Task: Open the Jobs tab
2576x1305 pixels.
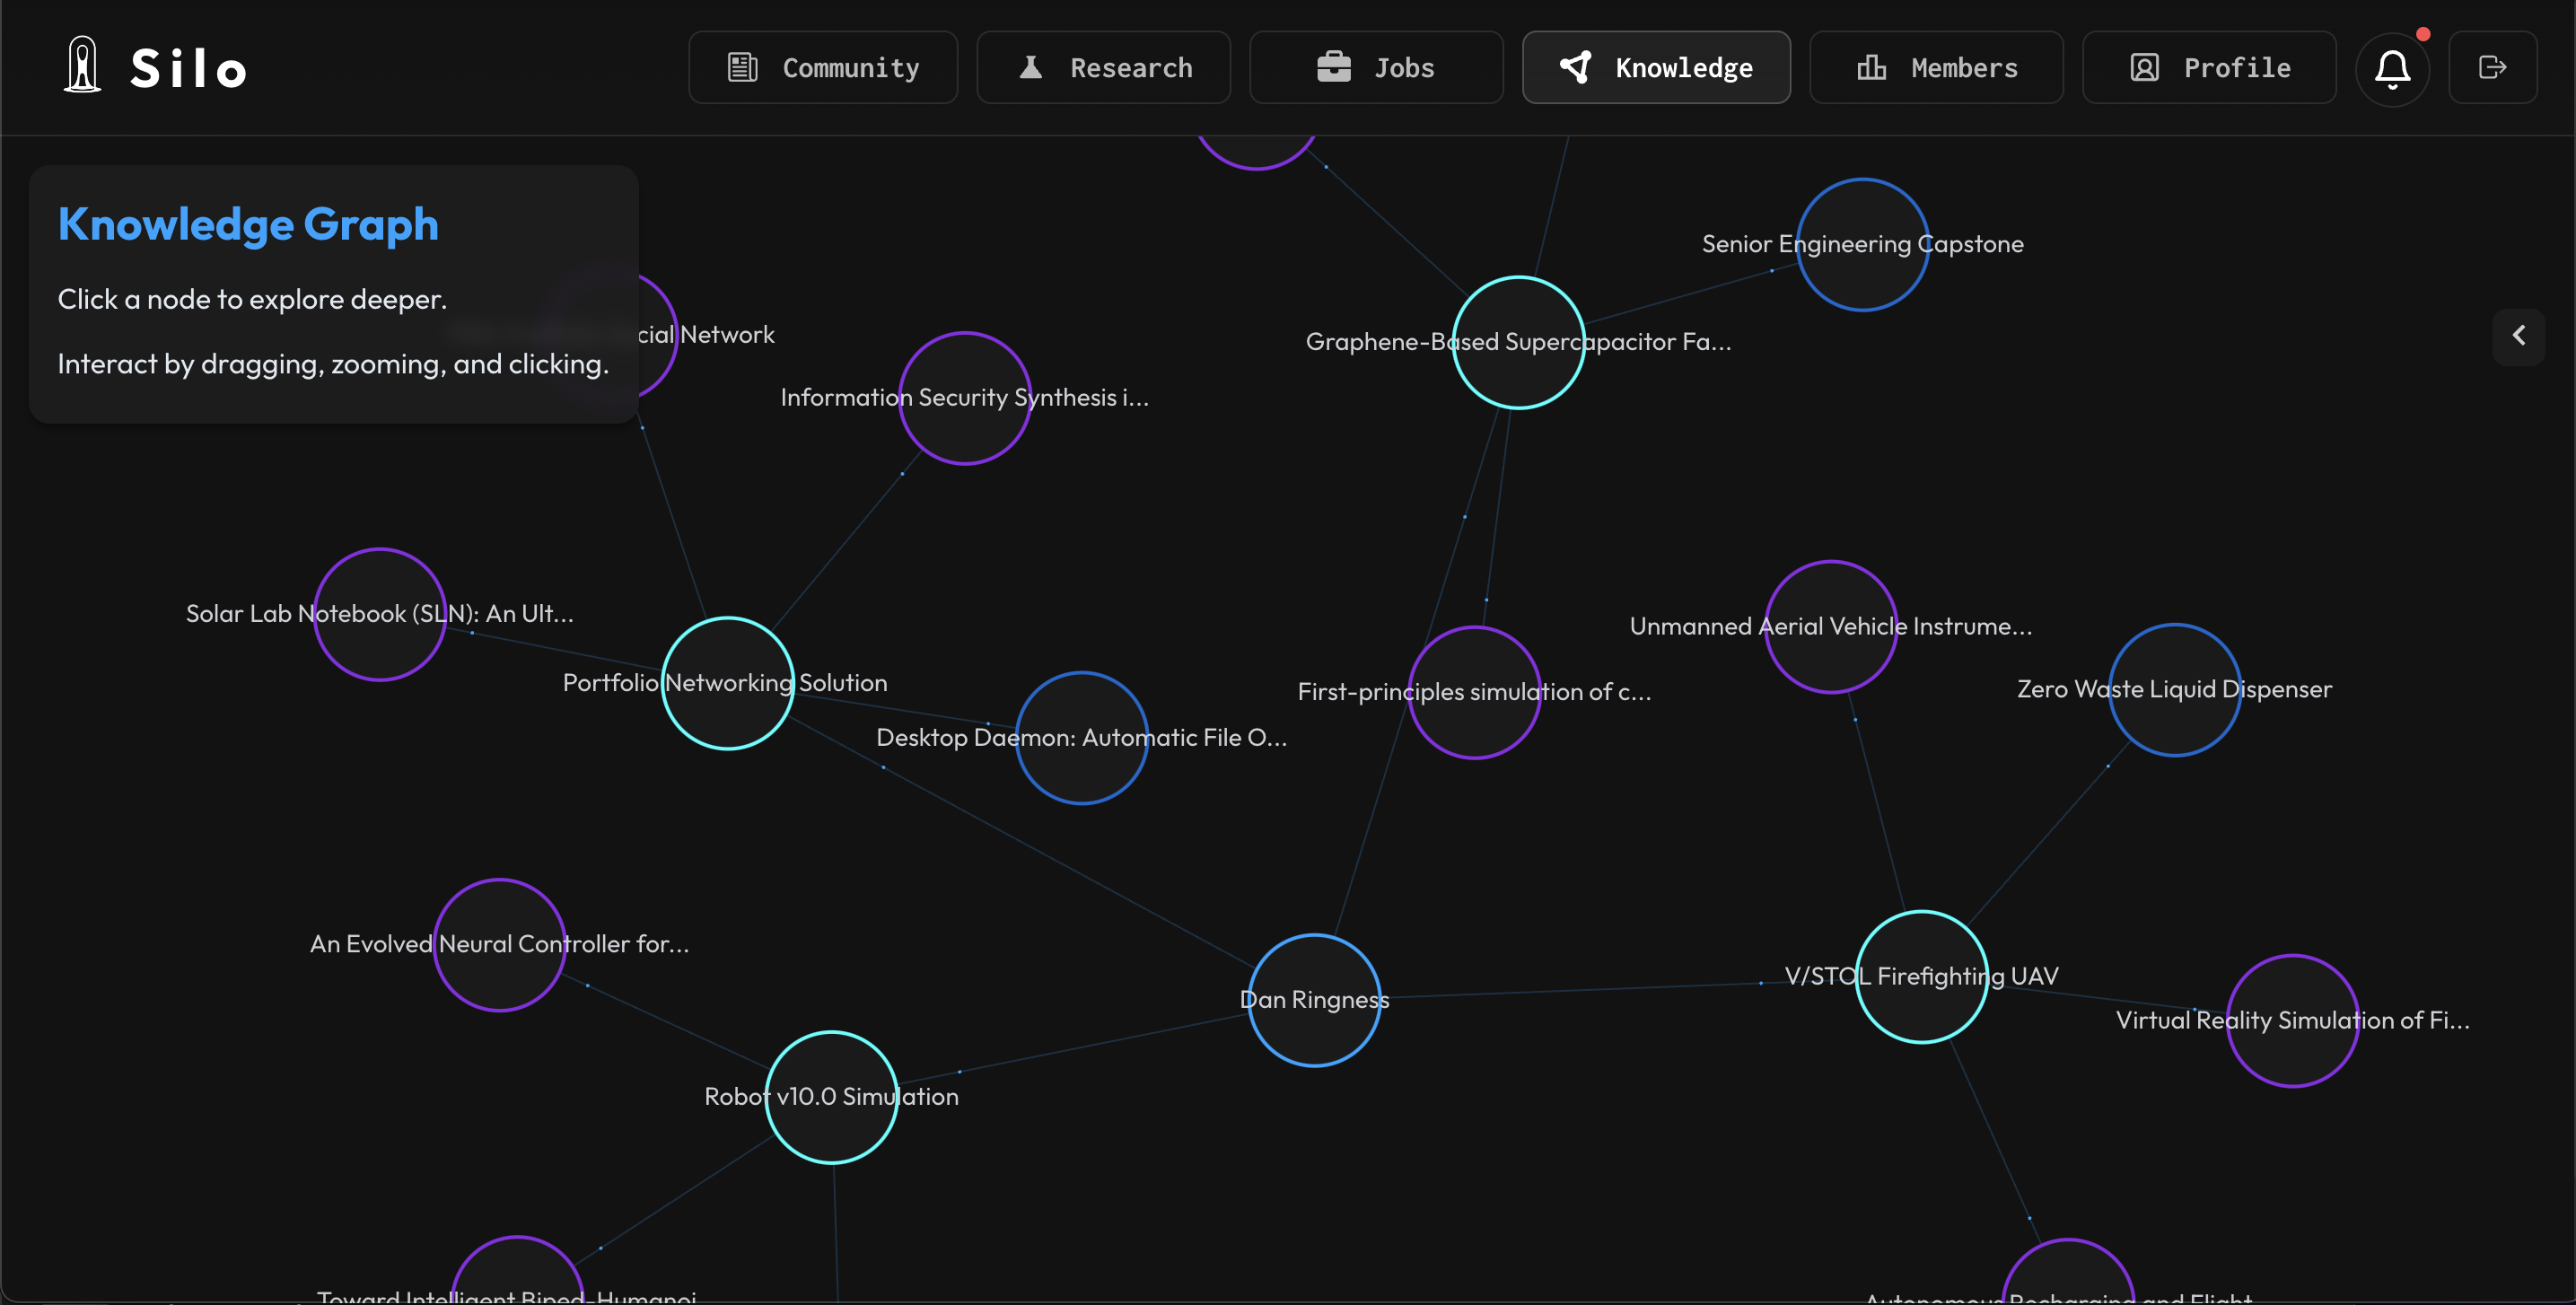Action: [1376, 68]
